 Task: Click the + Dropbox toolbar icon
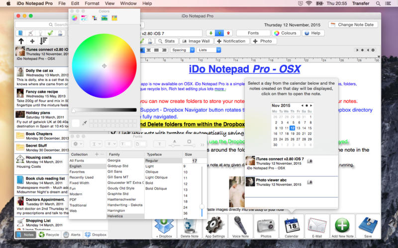tap(164, 227)
